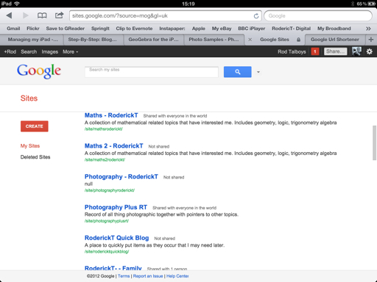Switch to GeoGebra for the iP... tab
The height and width of the screenshot is (282, 377).
click(x=153, y=40)
